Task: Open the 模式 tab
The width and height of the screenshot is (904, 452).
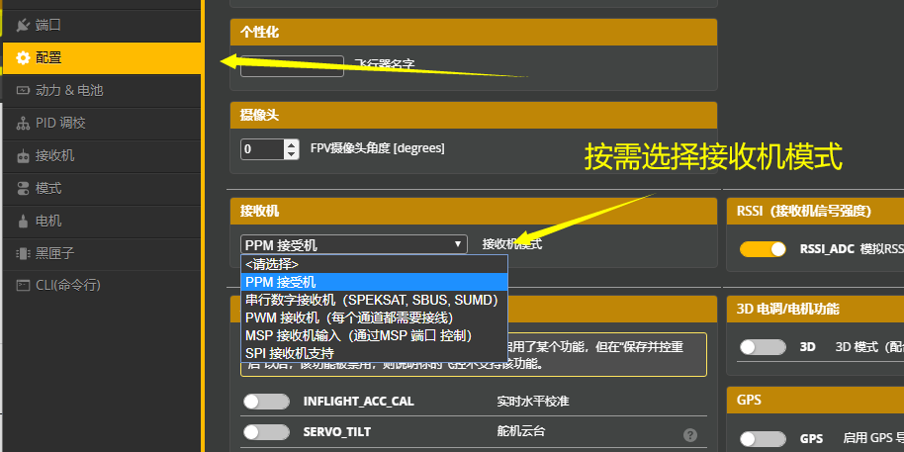Action: coord(102,188)
